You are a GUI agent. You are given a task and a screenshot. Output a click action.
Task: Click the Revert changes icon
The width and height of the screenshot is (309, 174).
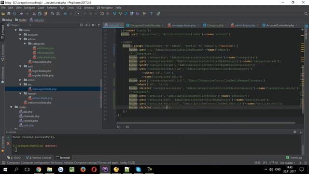[x=137, y=14]
